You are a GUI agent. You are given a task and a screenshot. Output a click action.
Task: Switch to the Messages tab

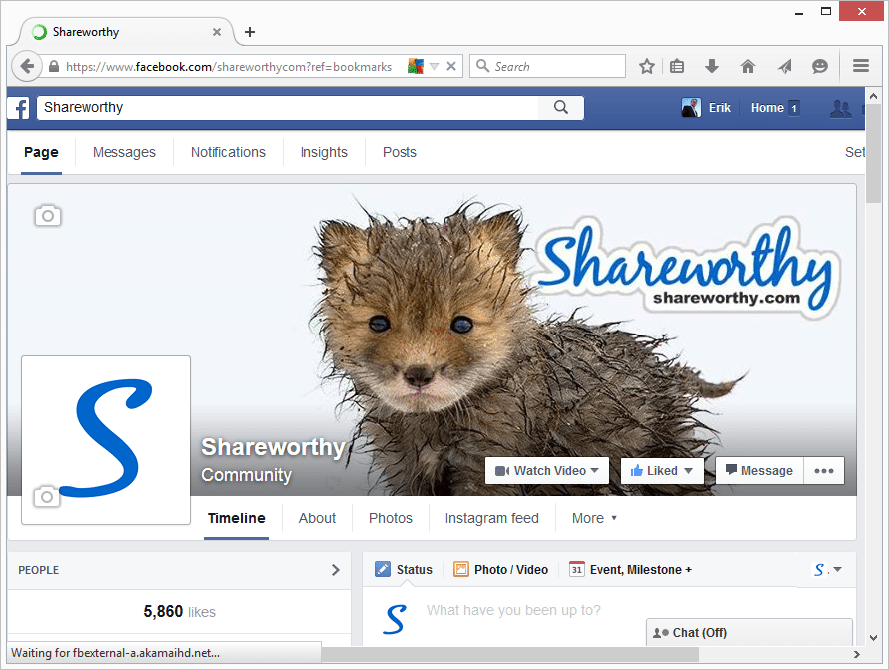pos(124,152)
